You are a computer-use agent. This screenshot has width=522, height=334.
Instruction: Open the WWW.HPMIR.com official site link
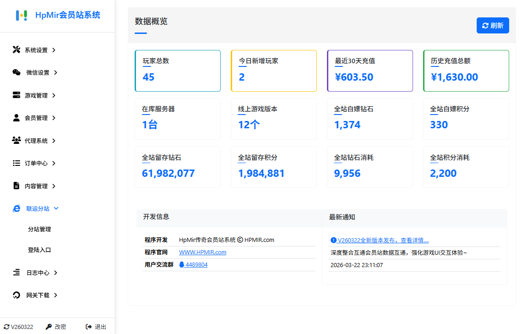(202, 252)
